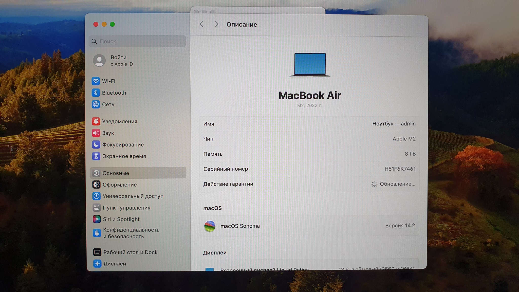Open Wi-Fi settings icon in sidebar
The image size is (519, 292).
tap(96, 81)
